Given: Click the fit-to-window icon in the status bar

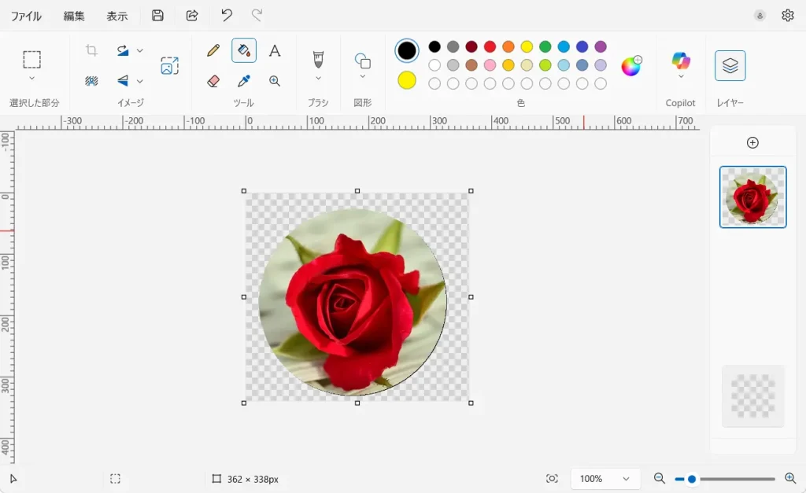Looking at the screenshot, I should point(552,479).
